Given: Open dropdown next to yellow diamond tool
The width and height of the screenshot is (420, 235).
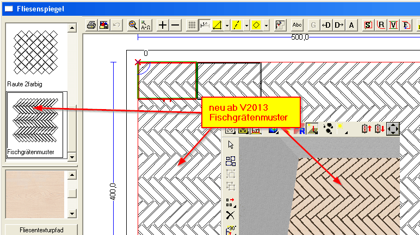Looking at the screenshot, I should pos(266,25).
